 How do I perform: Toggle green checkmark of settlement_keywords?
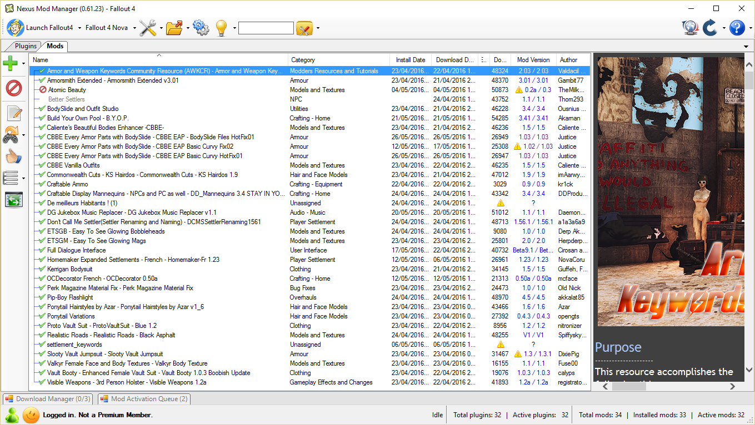tap(42, 345)
